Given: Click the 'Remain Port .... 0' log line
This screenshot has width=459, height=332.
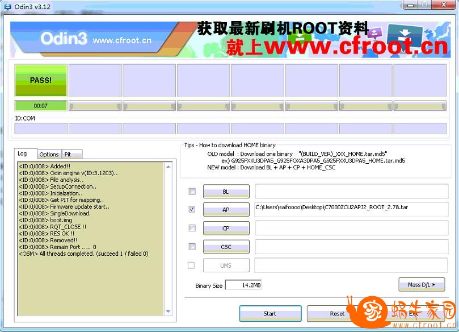Looking at the screenshot, I should click(x=58, y=247).
